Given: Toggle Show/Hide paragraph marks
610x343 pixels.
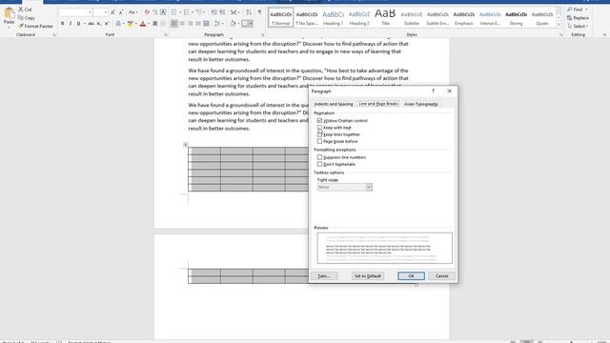Looking at the screenshot, I should click(259, 12).
